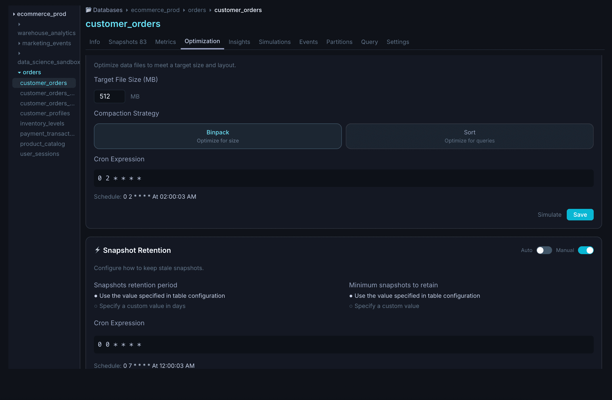This screenshot has width=612, height=400.
Task: Open payment_transact... table in sidebar
Action: (47, 134)
